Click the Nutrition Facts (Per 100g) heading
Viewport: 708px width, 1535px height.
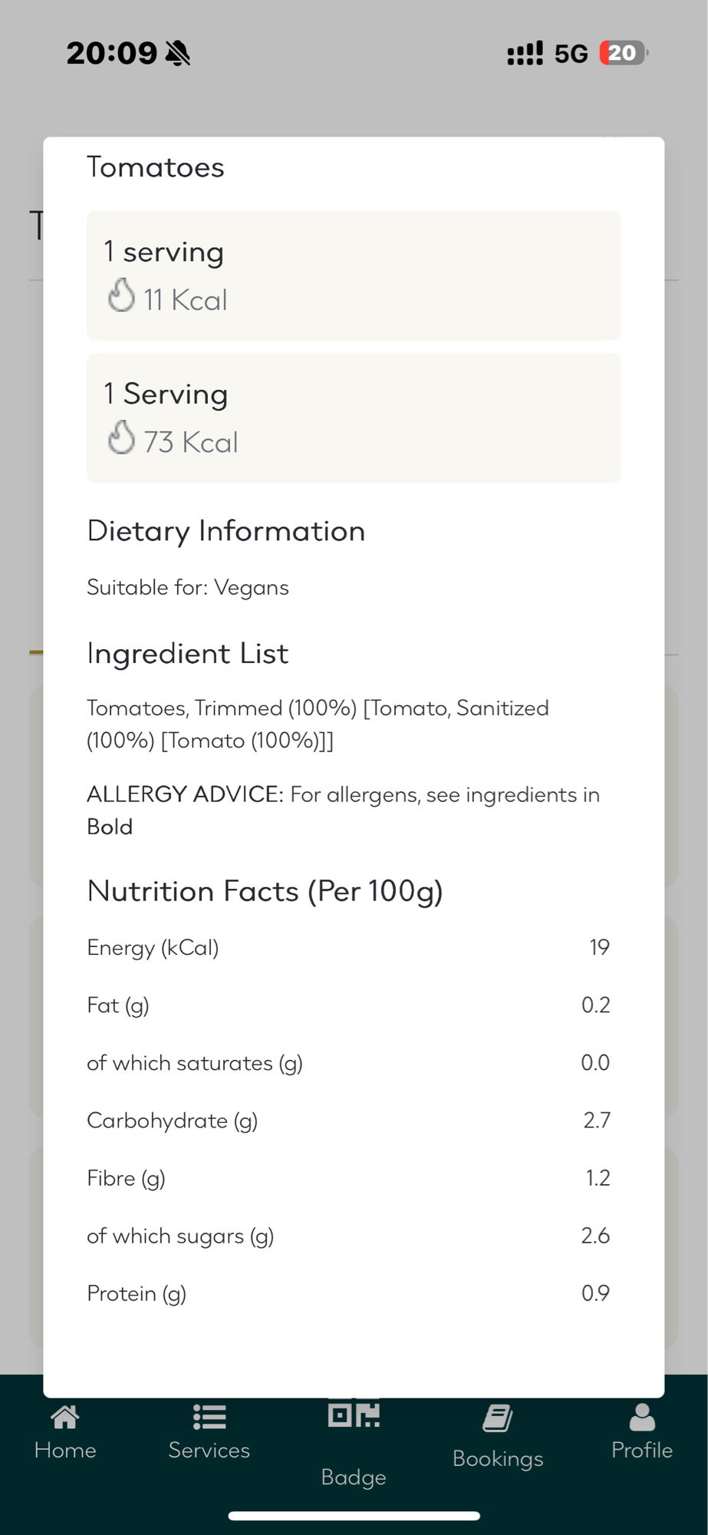[x=265, y=891]
